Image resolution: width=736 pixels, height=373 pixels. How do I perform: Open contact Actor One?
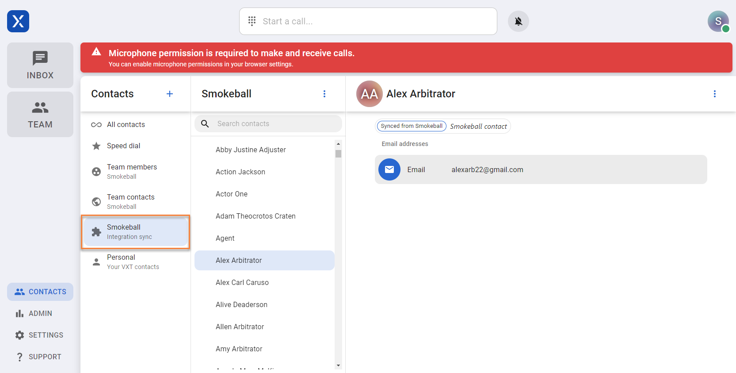tap(264, 194)
